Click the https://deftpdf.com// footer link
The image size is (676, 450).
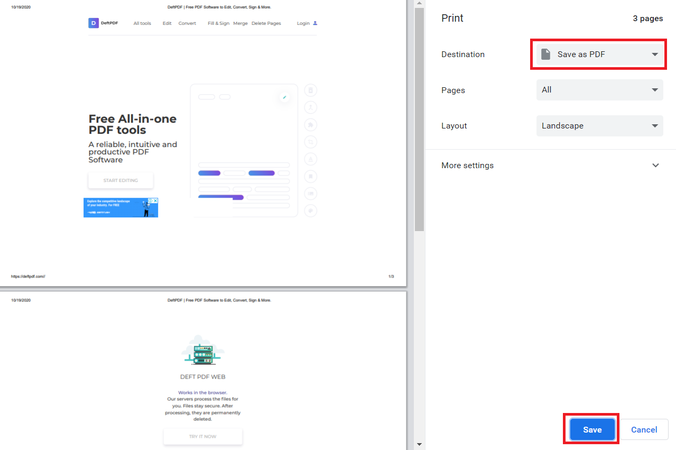coord(28,277)
